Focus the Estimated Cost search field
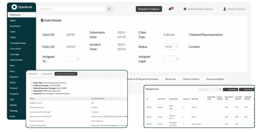Screen dimensions: 258x132 (x=208, y=90)
